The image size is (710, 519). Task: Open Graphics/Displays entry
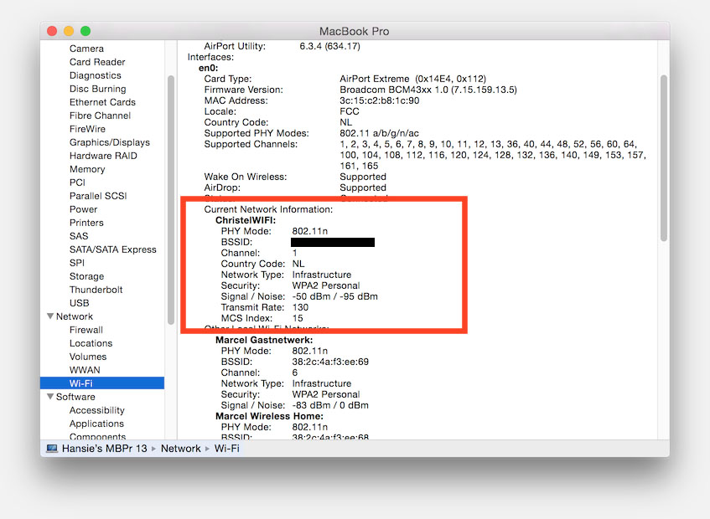click(110, 142)
